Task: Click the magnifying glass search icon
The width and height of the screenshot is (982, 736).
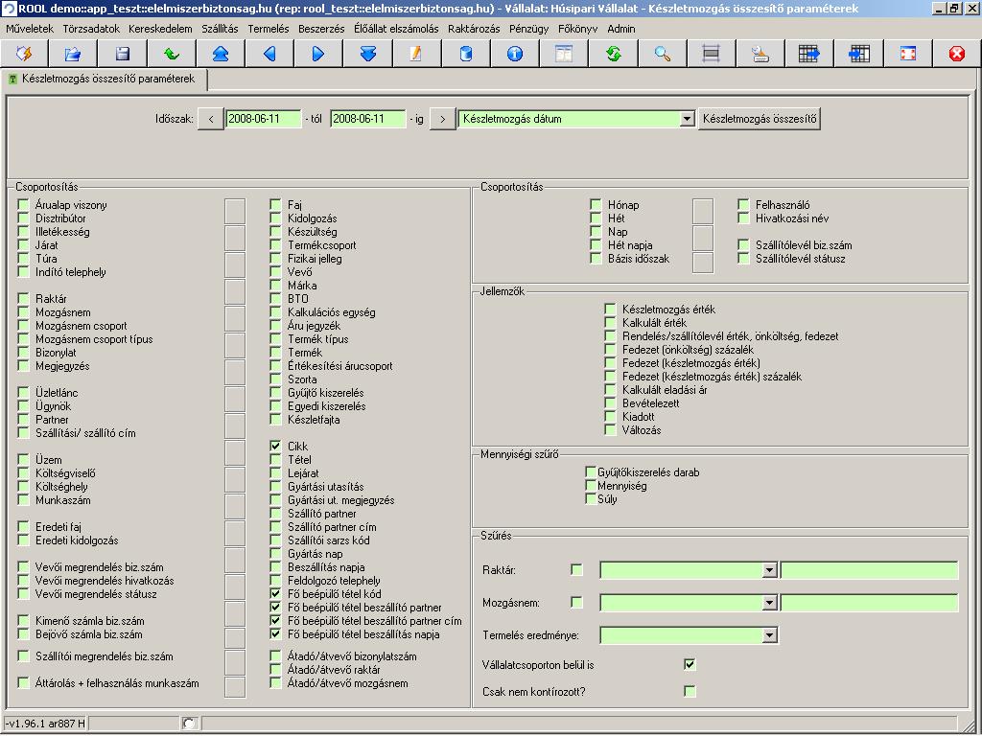Action: click(662, 54)
